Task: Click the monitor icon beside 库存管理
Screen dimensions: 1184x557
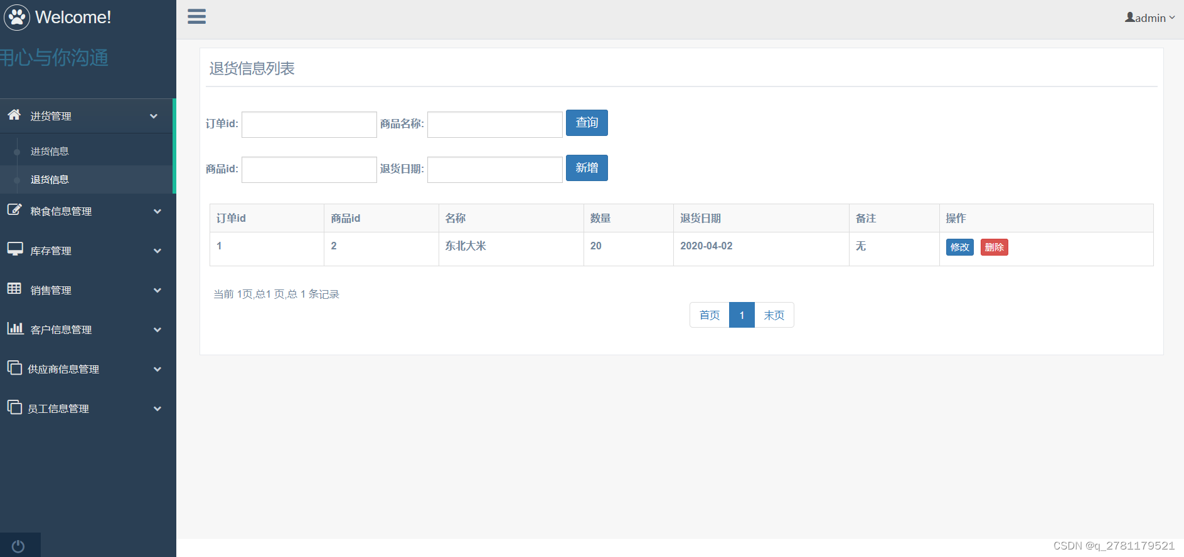Action: point(15,249)
